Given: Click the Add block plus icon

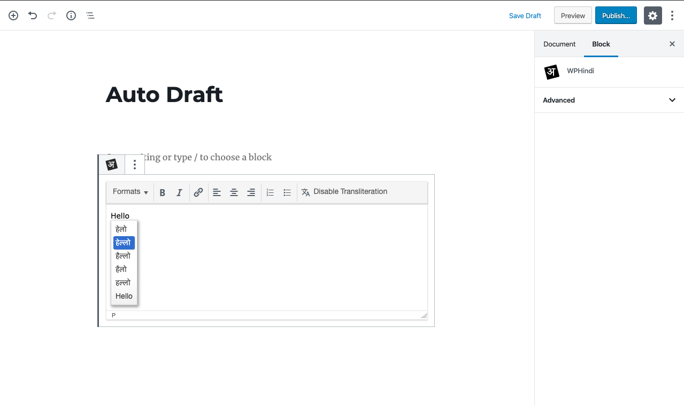Looking at the screenshot, I should 13,15.
